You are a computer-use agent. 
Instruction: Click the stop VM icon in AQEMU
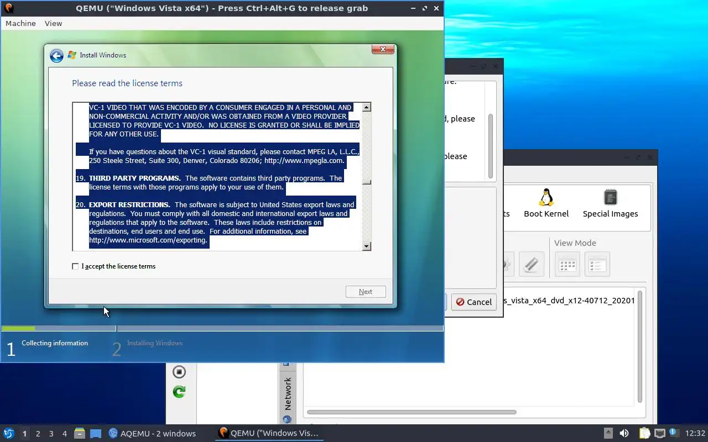(179, 371)
